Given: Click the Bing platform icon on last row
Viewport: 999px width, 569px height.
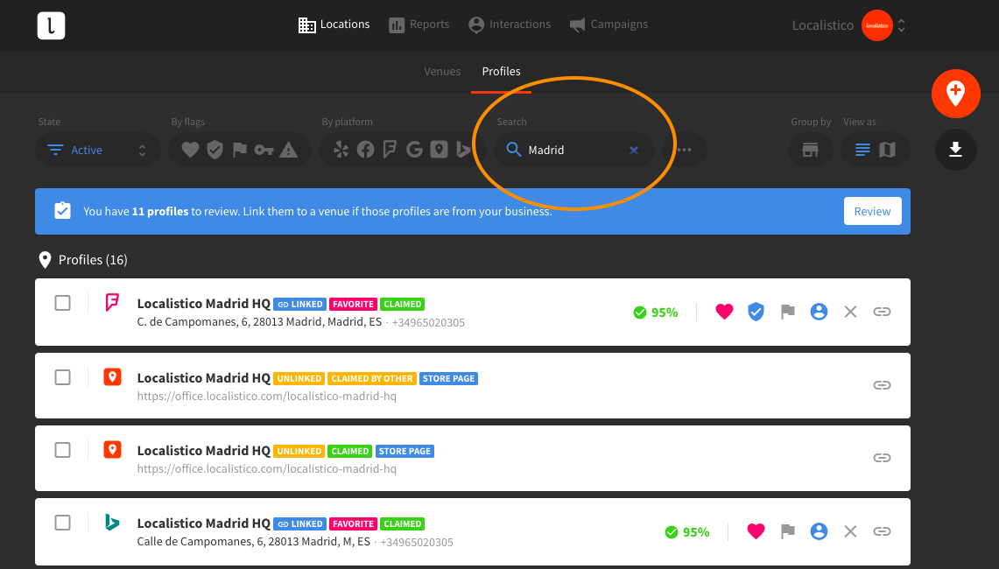Looking at the screenshot, I should click(112, 523).
